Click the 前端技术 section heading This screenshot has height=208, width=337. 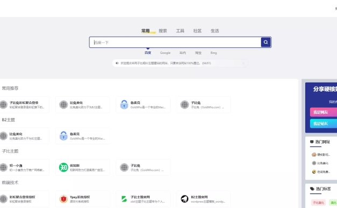click(10, 183)
